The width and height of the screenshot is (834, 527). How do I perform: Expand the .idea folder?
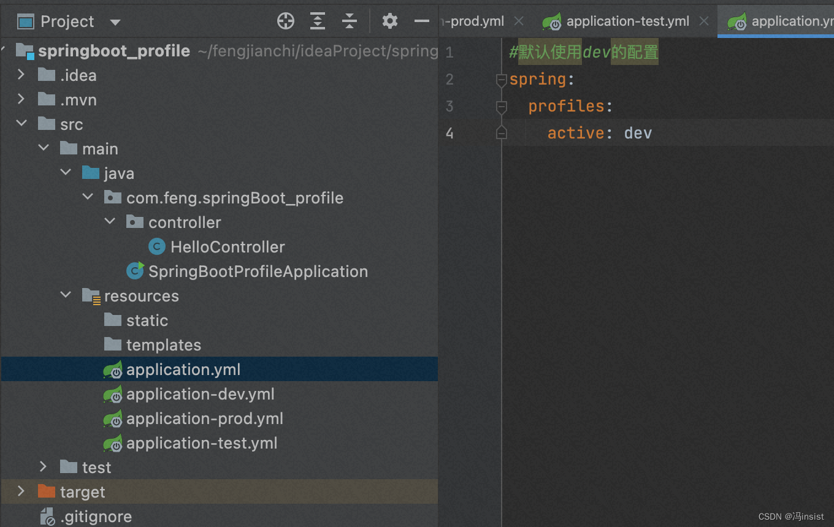[21, 75]
